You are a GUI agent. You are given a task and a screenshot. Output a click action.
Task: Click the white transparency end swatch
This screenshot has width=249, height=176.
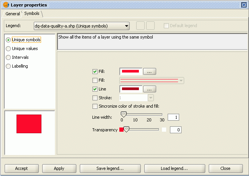pos(164,130)
